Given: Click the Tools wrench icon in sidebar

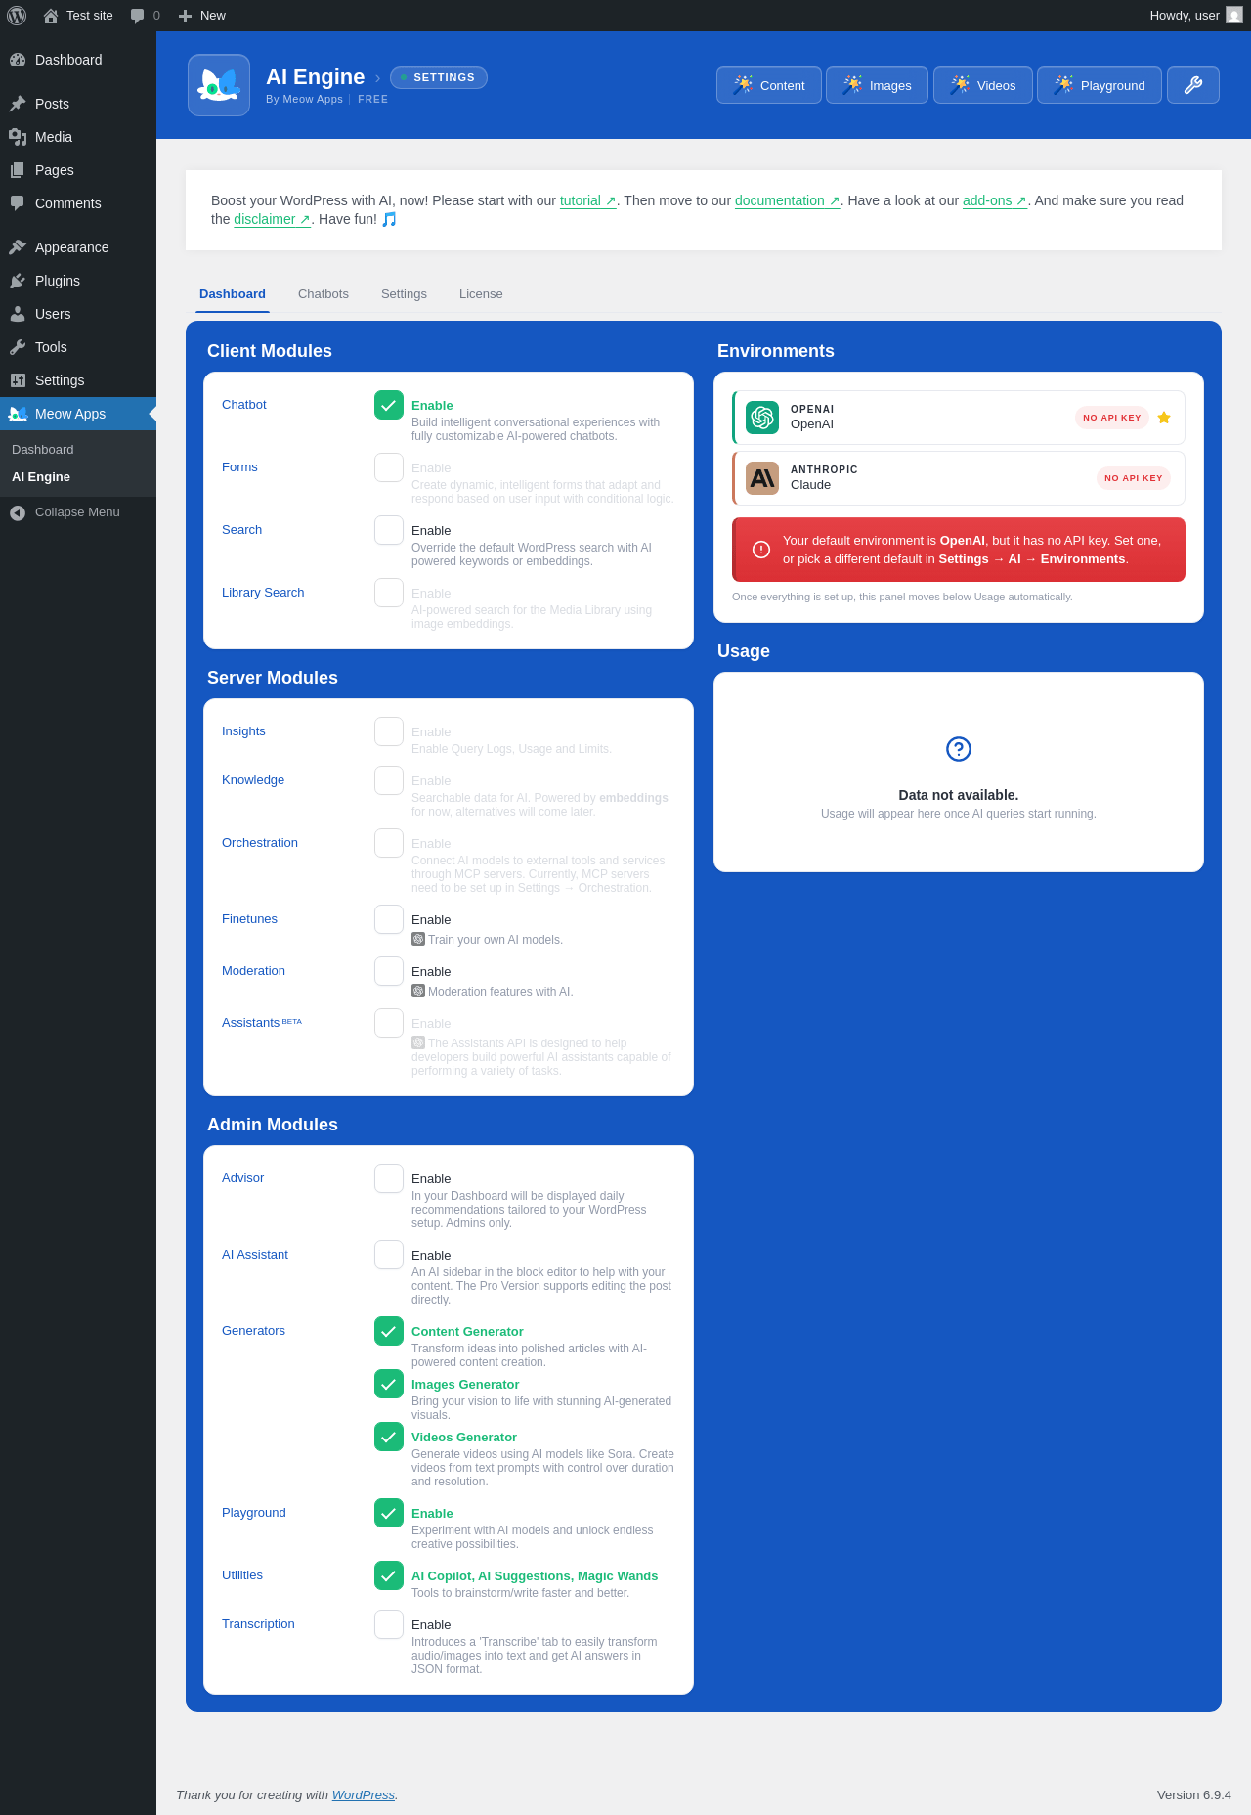Looking at the screenshot, I should [18, 347].
